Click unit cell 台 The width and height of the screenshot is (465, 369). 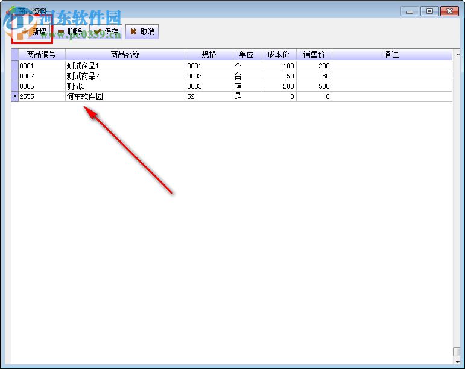pos(247,76)
